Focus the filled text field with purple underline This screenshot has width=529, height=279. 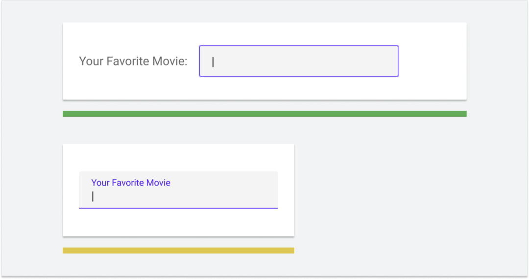click(x=178, y=196)
